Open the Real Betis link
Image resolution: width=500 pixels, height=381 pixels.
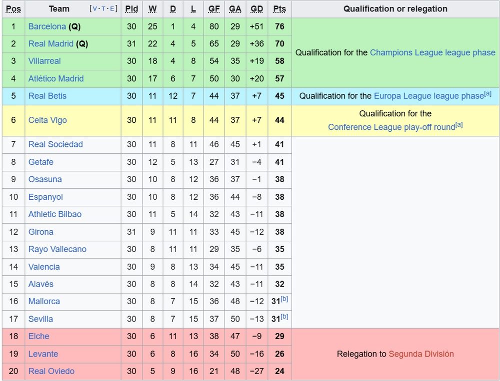[x=47, y=96]
